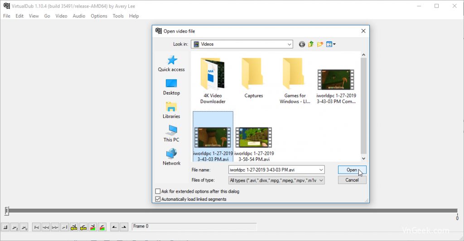
Task: Go to the previous key frame
Action: click(74, 227)
